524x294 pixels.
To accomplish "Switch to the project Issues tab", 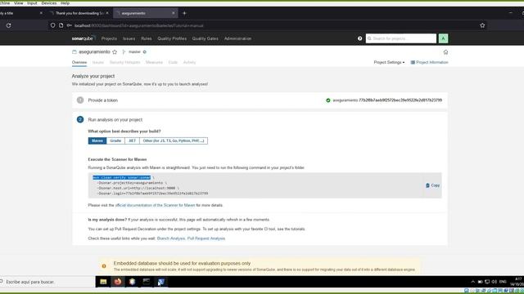I will [x=98, y=62].
